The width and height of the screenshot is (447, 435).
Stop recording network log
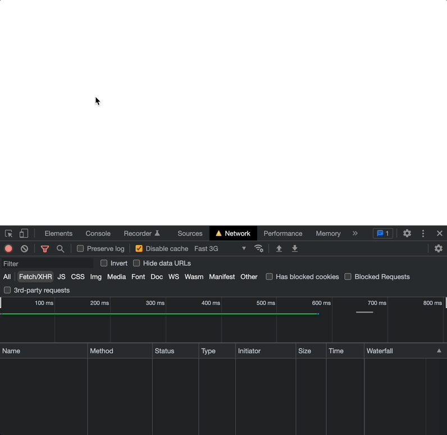[8, 248]
